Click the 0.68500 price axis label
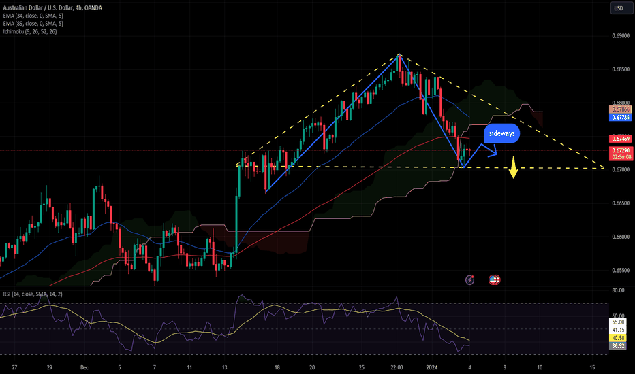 pos(621,69)
